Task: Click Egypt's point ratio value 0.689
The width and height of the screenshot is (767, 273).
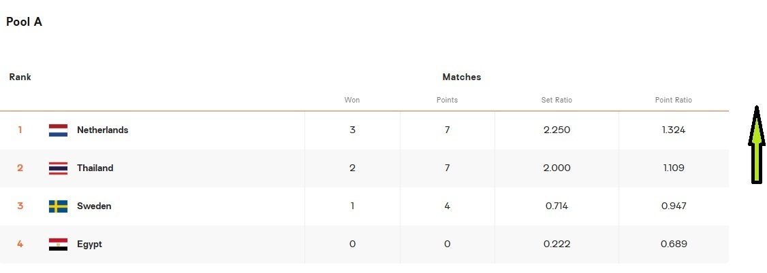Action: click(x=673, y=244)
